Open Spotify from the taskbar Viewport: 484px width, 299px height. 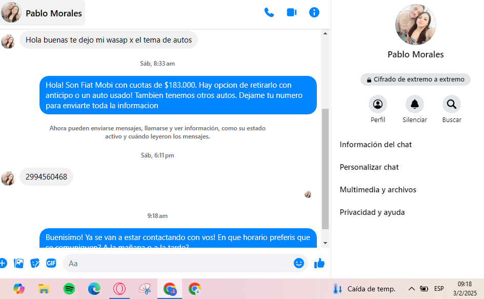click(x=69, y=289)
